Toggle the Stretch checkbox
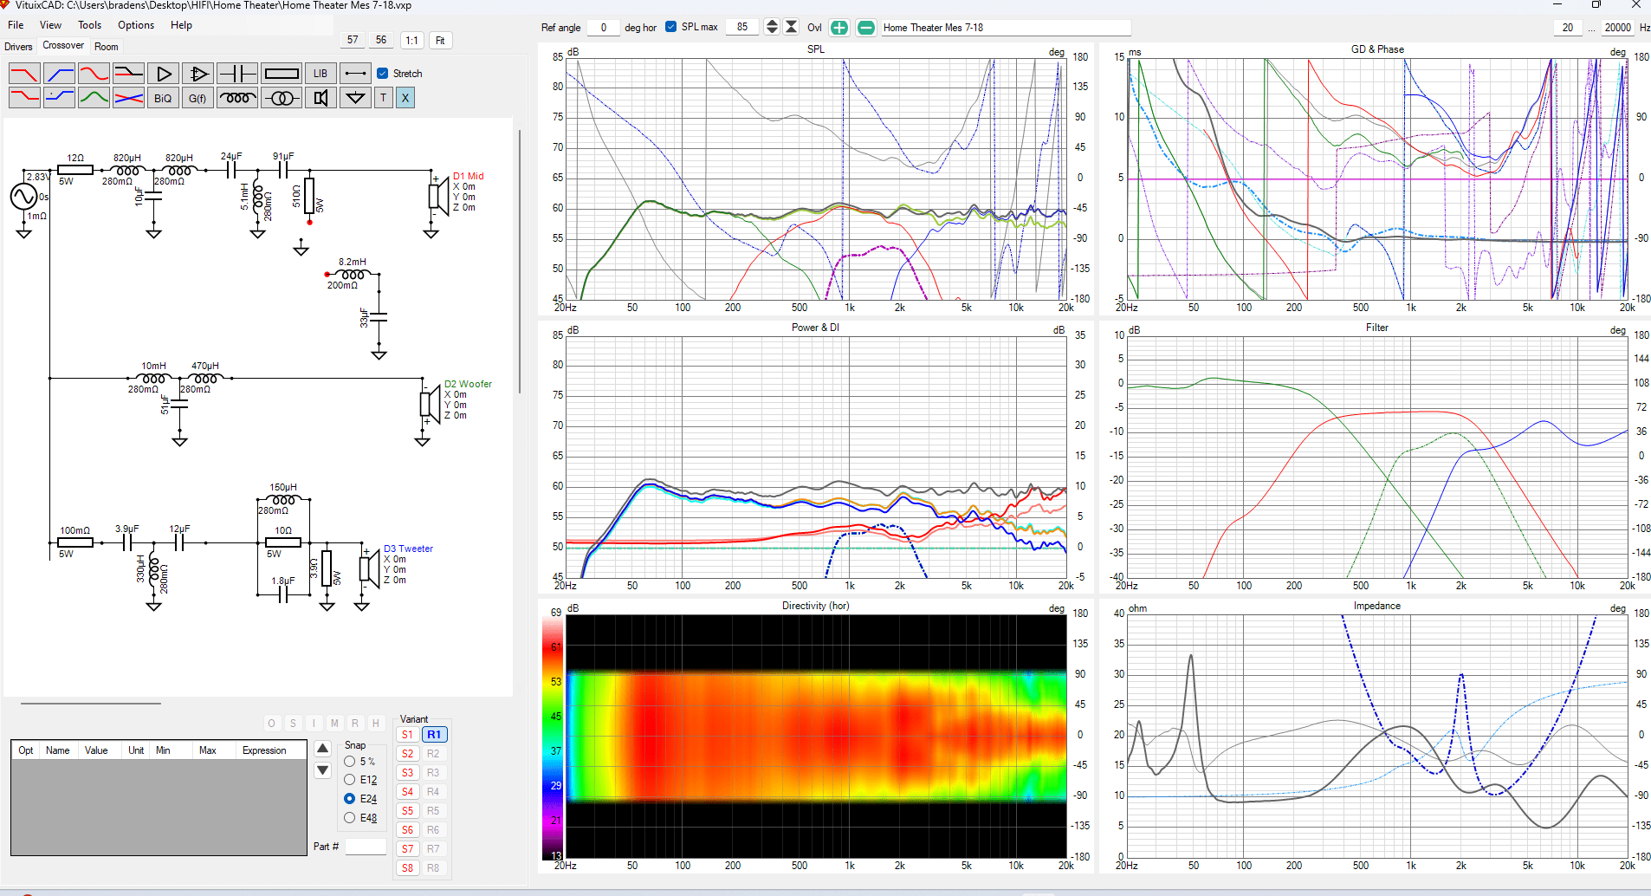Image resolution: width=1651 pixels, height=896 pixels. point(383,74)
